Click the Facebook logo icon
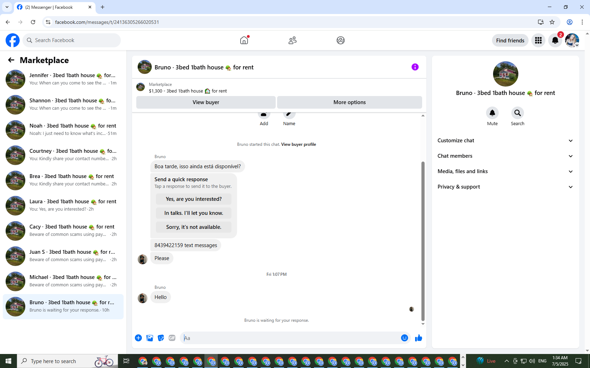Viewport: 590px width, 368px height. click(13, 40)
